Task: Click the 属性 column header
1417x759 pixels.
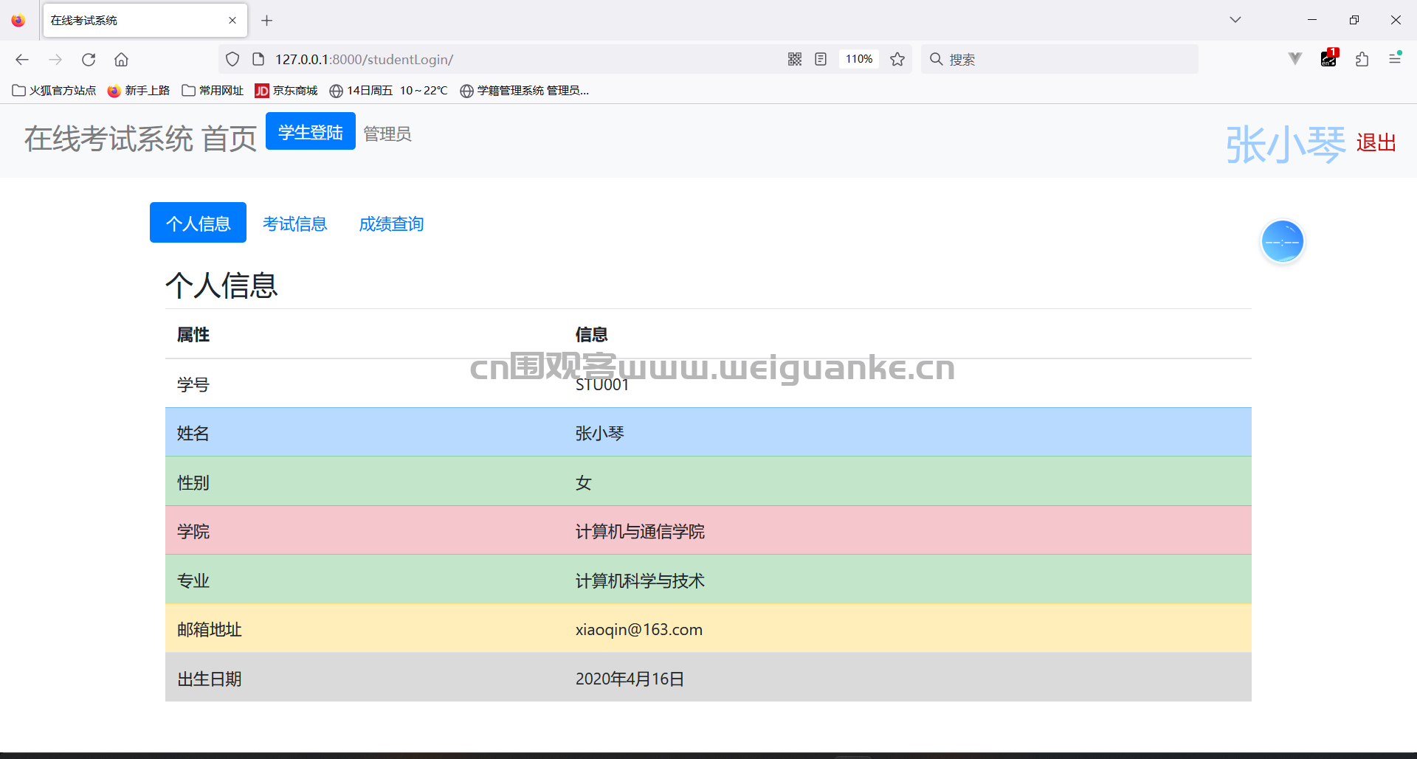Action: [x=193, y=335]
